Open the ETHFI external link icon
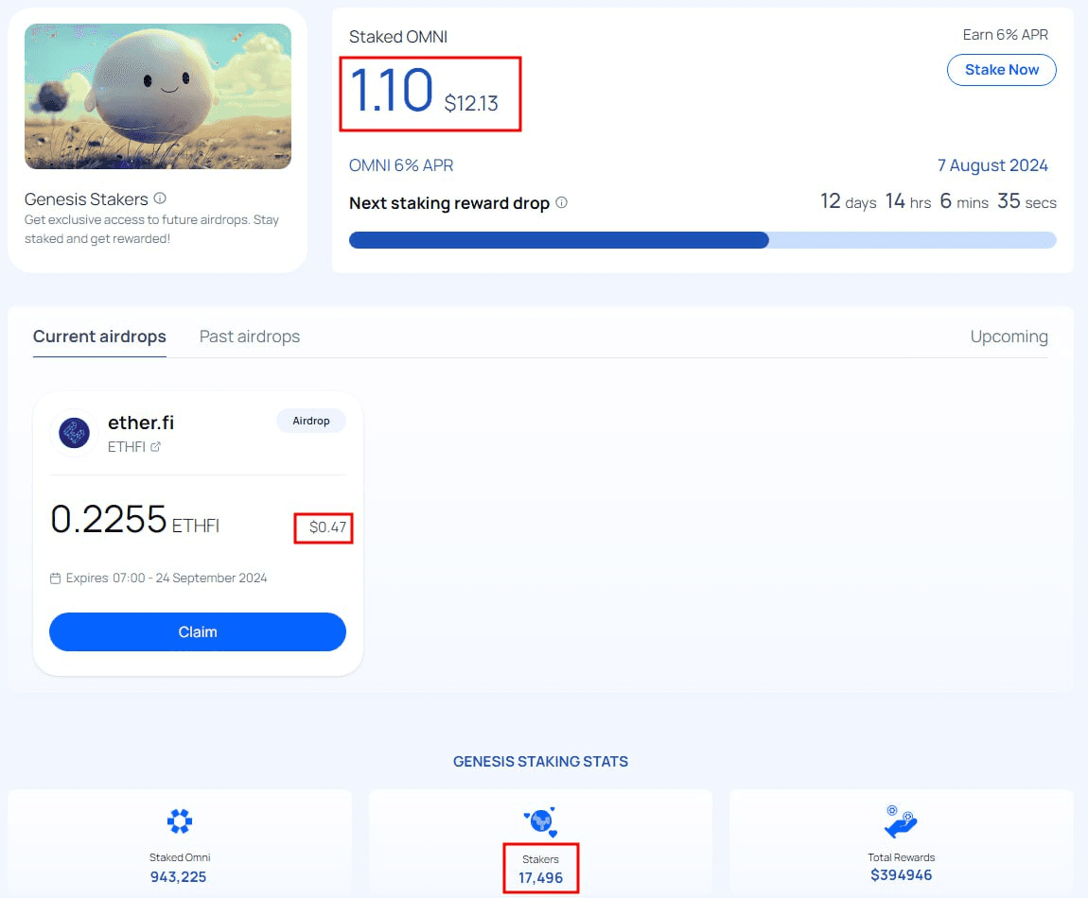 [155, 446]
